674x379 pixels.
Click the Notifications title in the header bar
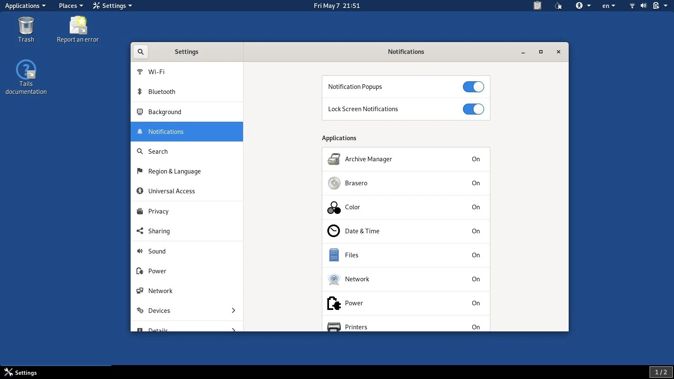[x=406, y=52]
